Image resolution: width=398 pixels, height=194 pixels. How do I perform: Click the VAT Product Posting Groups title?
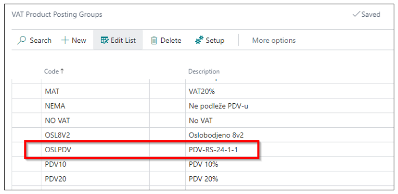[x=57, y=14]
